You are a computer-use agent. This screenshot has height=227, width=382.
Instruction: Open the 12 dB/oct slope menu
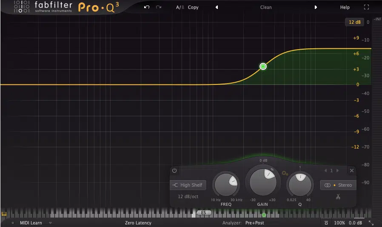click(x=188, y=196)
